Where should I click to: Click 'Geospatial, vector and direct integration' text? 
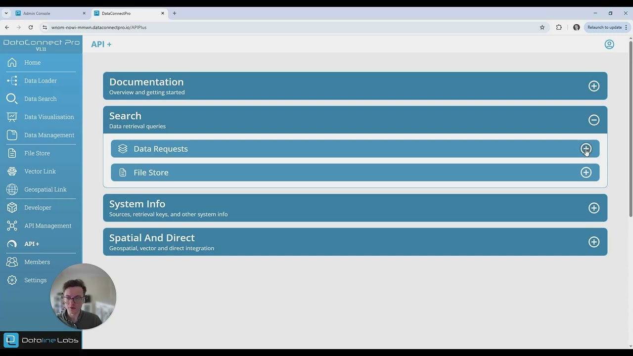pos(162,248)
